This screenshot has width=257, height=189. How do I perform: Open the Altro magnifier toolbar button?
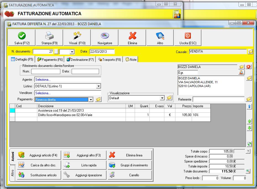160,38
